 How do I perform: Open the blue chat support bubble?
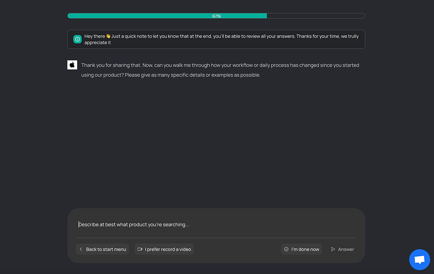tap(419, 259)
